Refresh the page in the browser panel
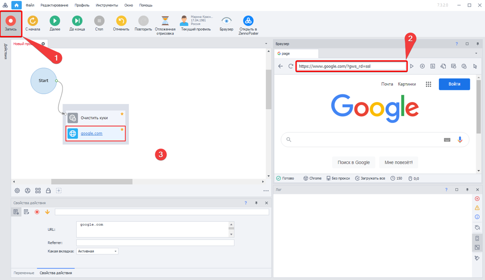The height and width of the screenshot is (280, 485). 290,66
